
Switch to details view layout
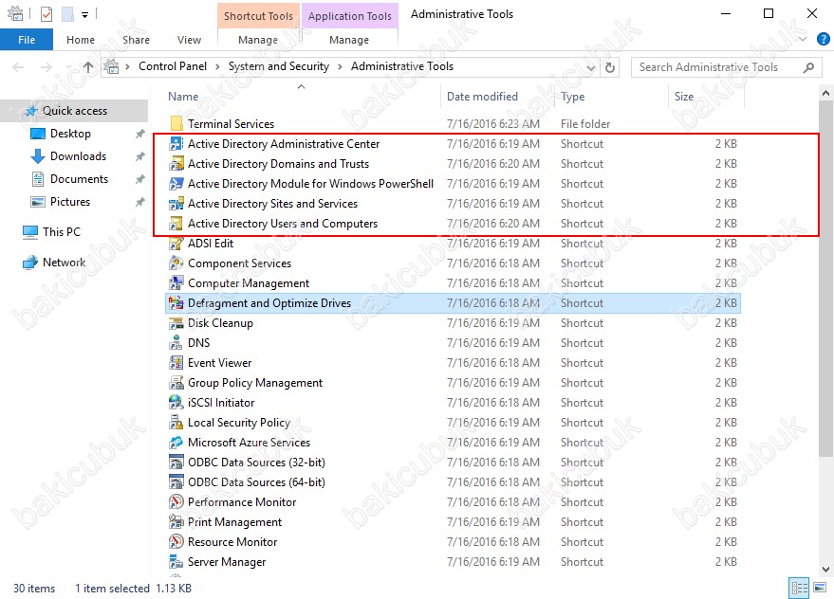click(799, 588)
